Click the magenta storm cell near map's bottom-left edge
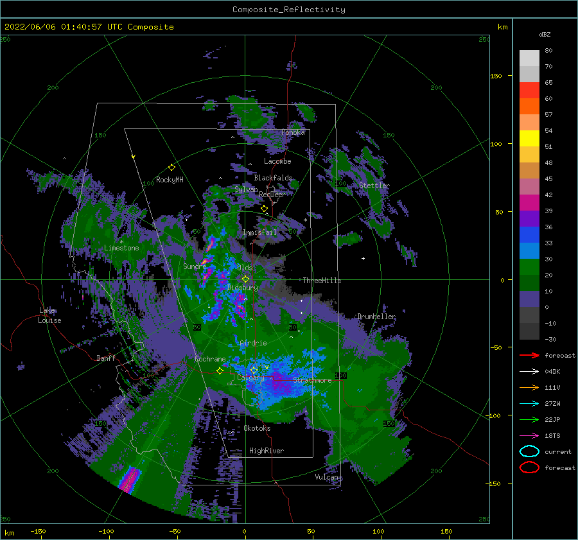 click(129, 479)
